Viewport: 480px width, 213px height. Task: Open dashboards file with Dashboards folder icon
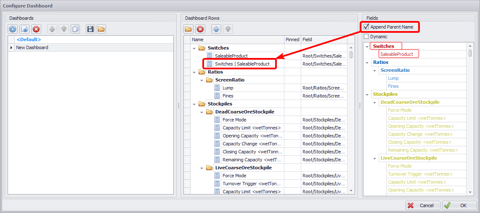click(x=101, y=29)
